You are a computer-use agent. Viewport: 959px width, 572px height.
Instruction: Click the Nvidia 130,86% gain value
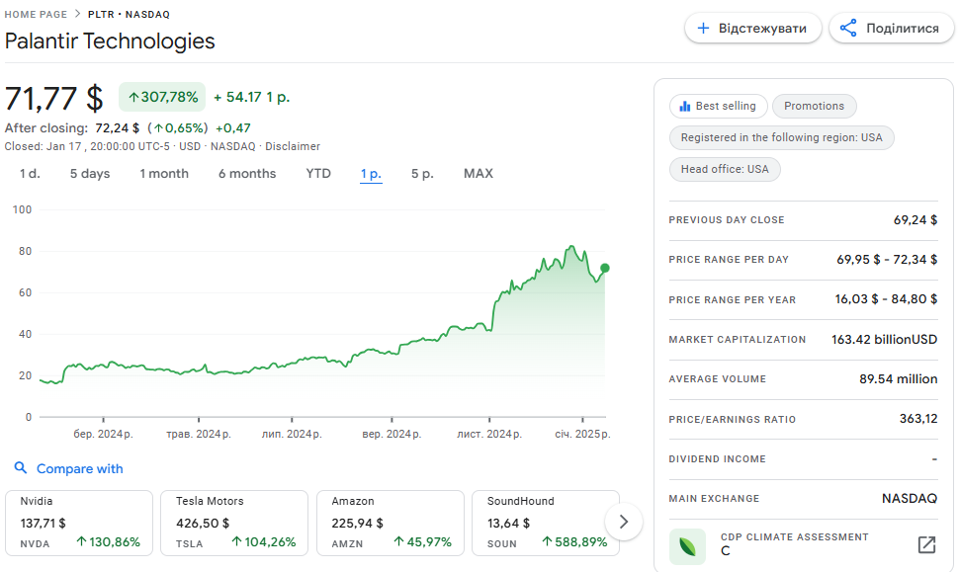[x=108, y=542]
